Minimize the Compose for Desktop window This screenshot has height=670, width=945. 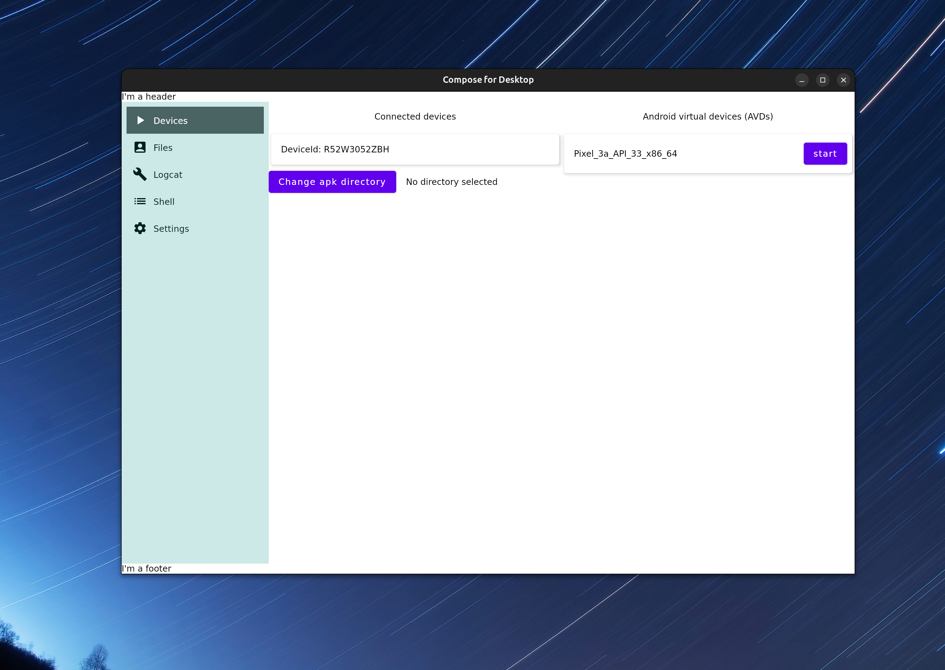(x=802, y=80)
